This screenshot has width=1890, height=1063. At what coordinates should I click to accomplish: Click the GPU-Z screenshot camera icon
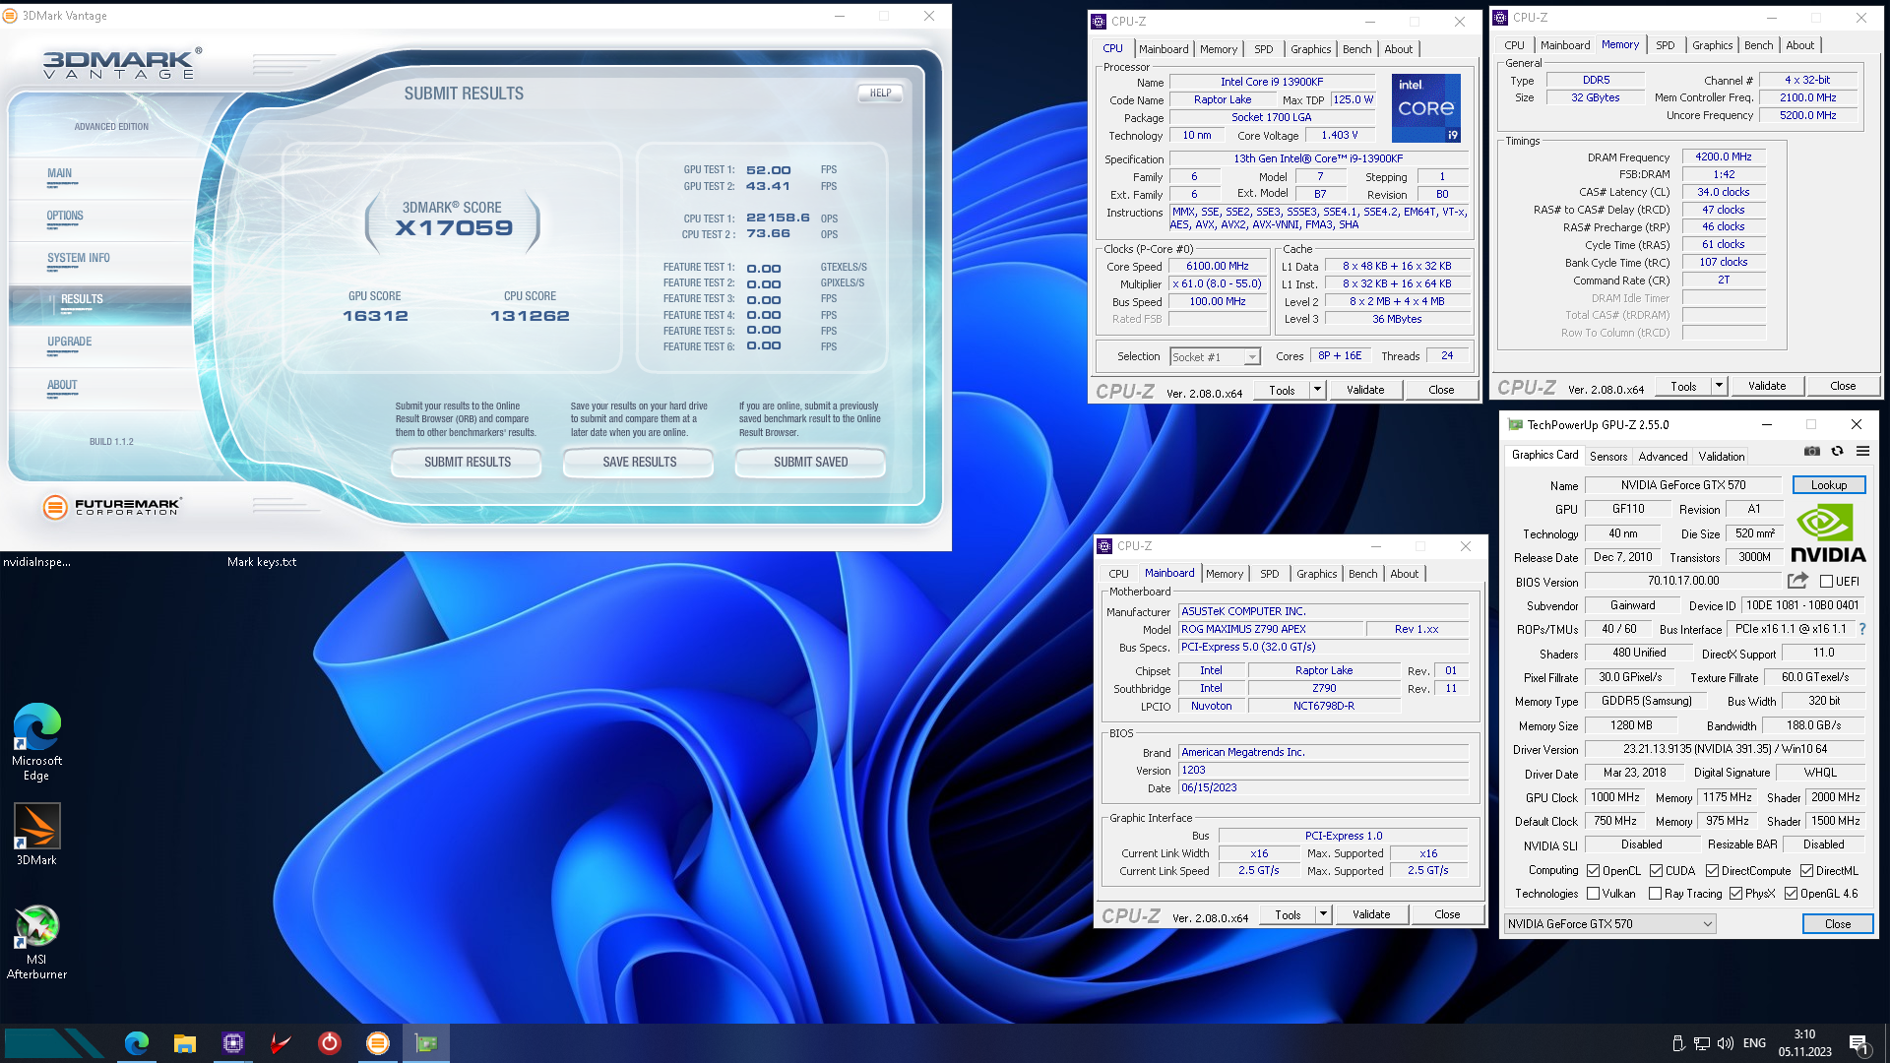coord(1811,452)
